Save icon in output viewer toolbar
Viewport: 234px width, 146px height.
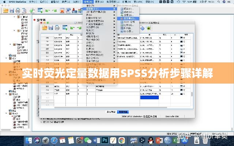click(12, 11)
